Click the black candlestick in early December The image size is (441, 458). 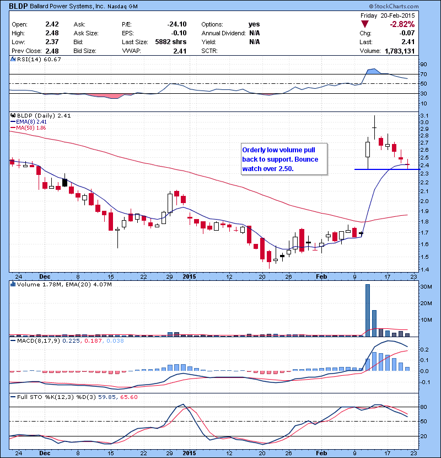tap(64, 182)
